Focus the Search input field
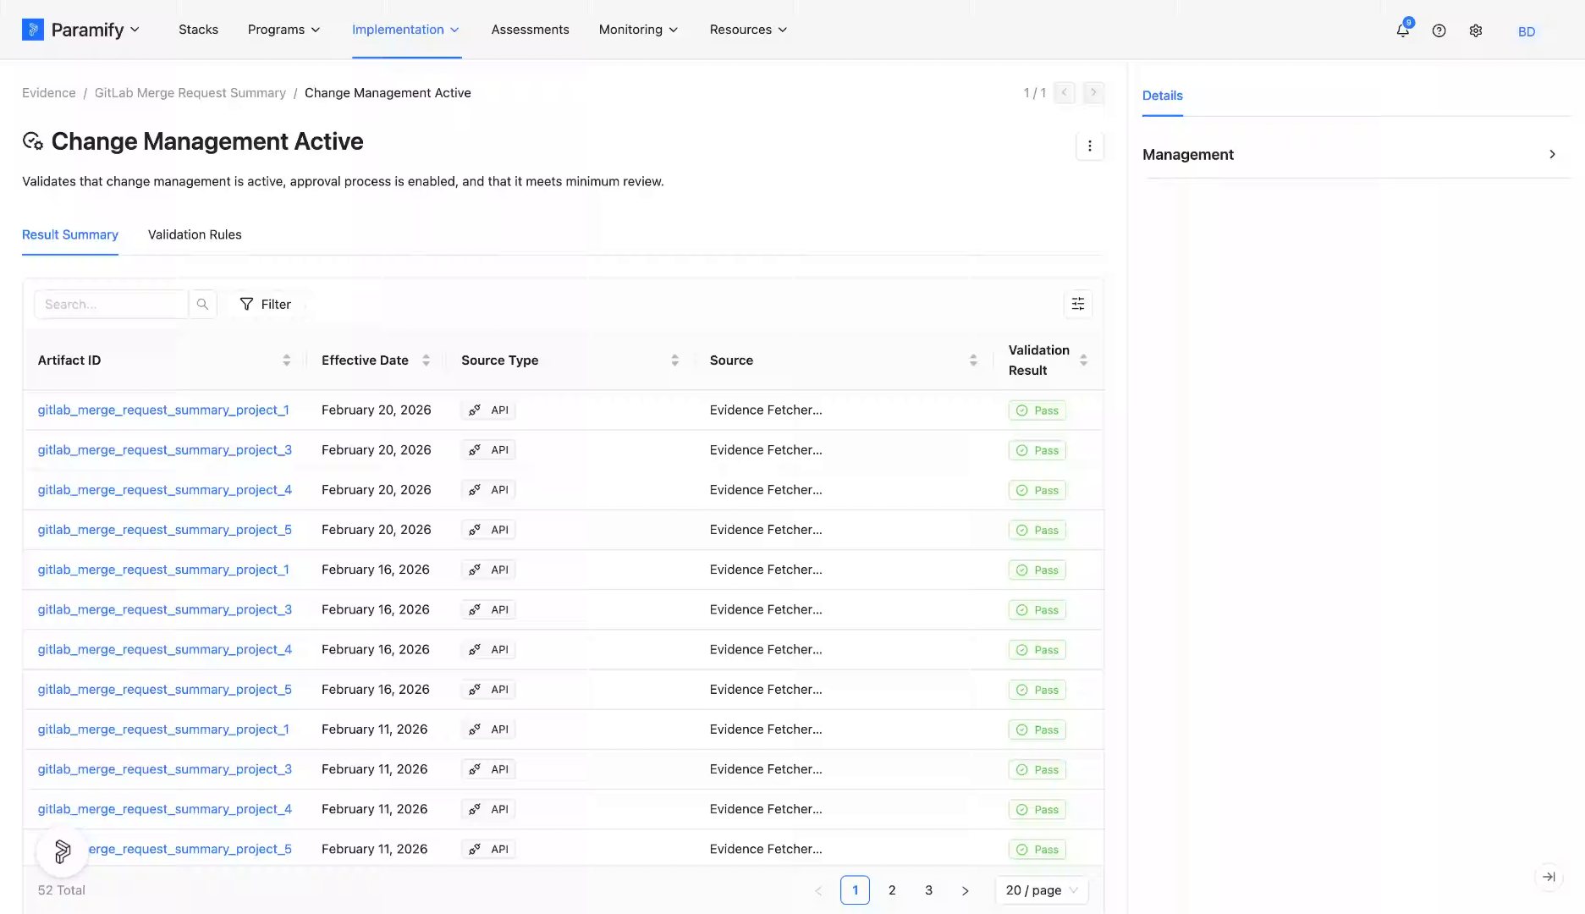 click(111, 304)
